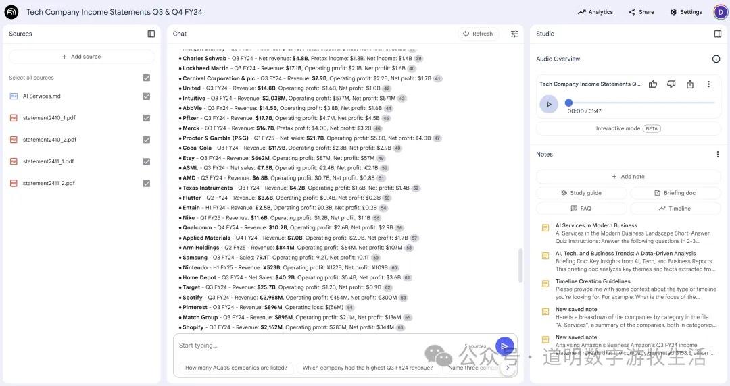The image size is (730, 386).
Task: Show more suggested questions with chevron
Action: 508,368
